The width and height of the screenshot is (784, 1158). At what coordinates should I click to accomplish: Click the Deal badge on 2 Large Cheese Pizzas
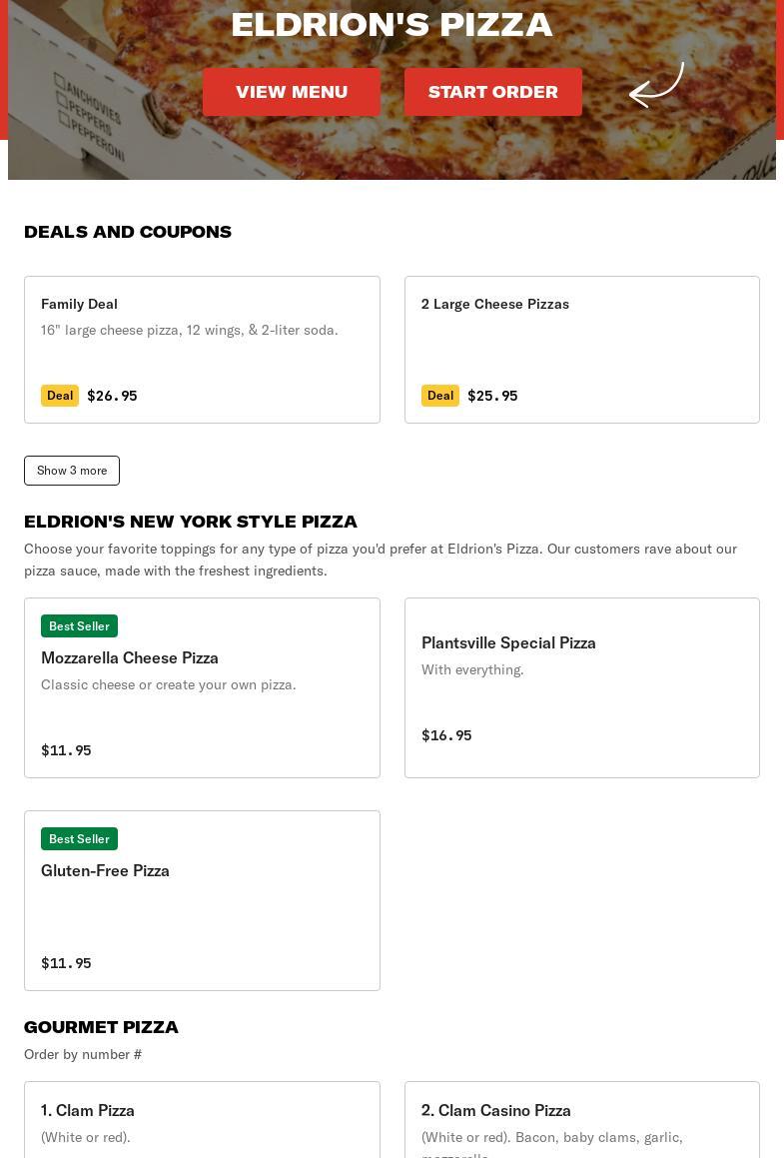440,396
